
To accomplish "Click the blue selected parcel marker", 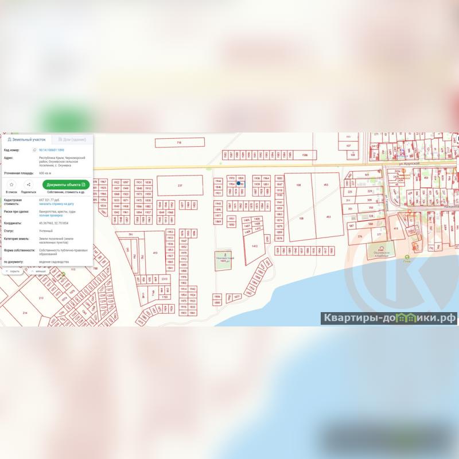I will click(239, 184).
